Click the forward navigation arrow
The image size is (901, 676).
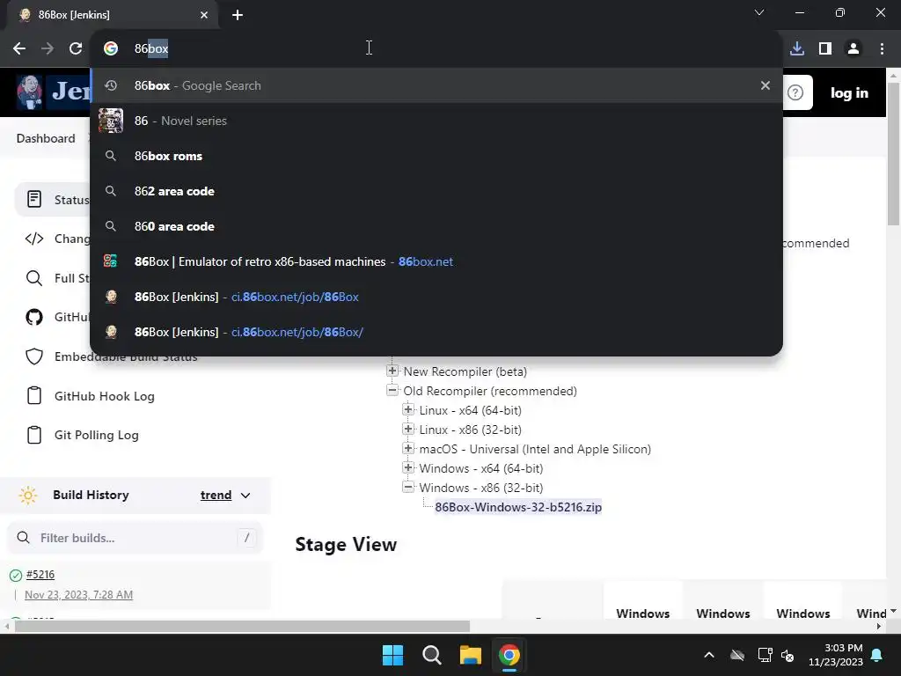48,49
